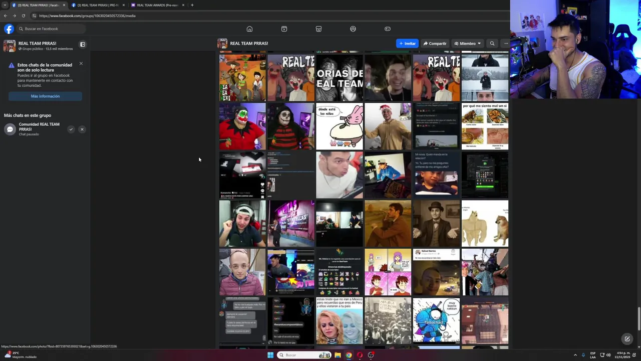Image resolution: width=641 pixels, height=361 pixels.
Task: Open the bald man in pink jacket photo
Action: [242, 272]
